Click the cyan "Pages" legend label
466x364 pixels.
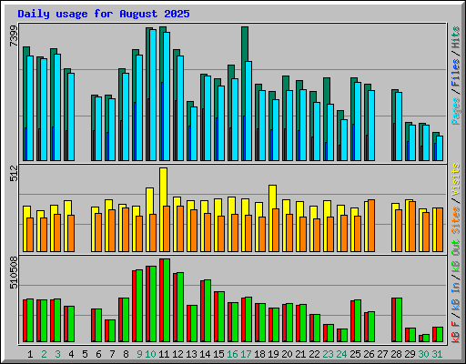(455, 111)
